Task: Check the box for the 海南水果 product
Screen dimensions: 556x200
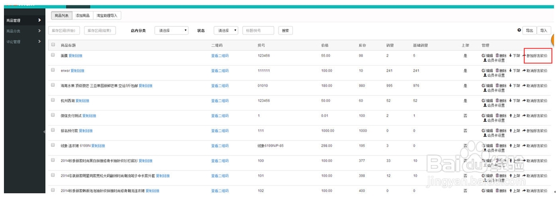Action: [53, 85]
